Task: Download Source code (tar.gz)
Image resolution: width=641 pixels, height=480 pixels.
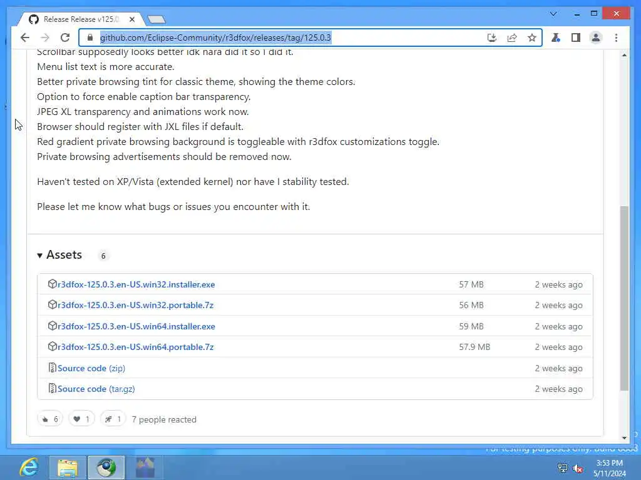Action: tap(96, 389)
